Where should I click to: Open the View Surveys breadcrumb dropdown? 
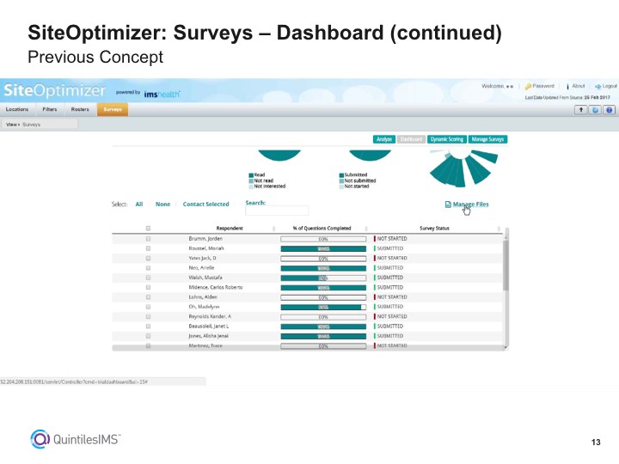tap(40, 125)
